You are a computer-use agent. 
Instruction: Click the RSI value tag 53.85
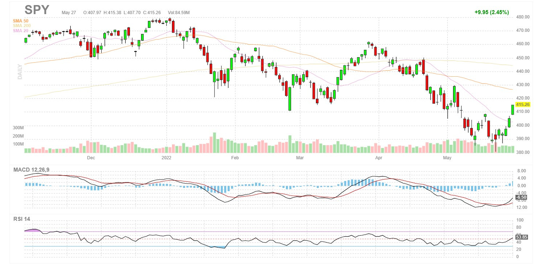(522, 237)
